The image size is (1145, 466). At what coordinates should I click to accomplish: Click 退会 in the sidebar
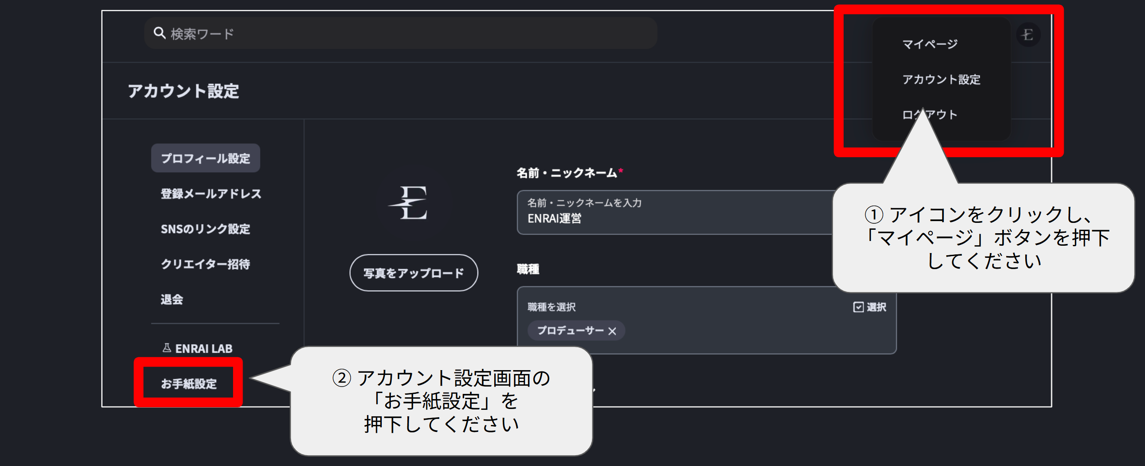[172, 300]
